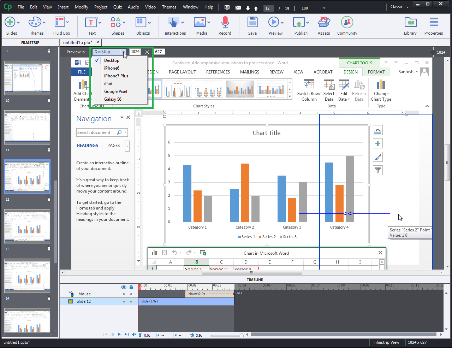Expand the Themes dropdown arrow
The width and height of the screenshot is (452, 348).
(x=44, y=23)
